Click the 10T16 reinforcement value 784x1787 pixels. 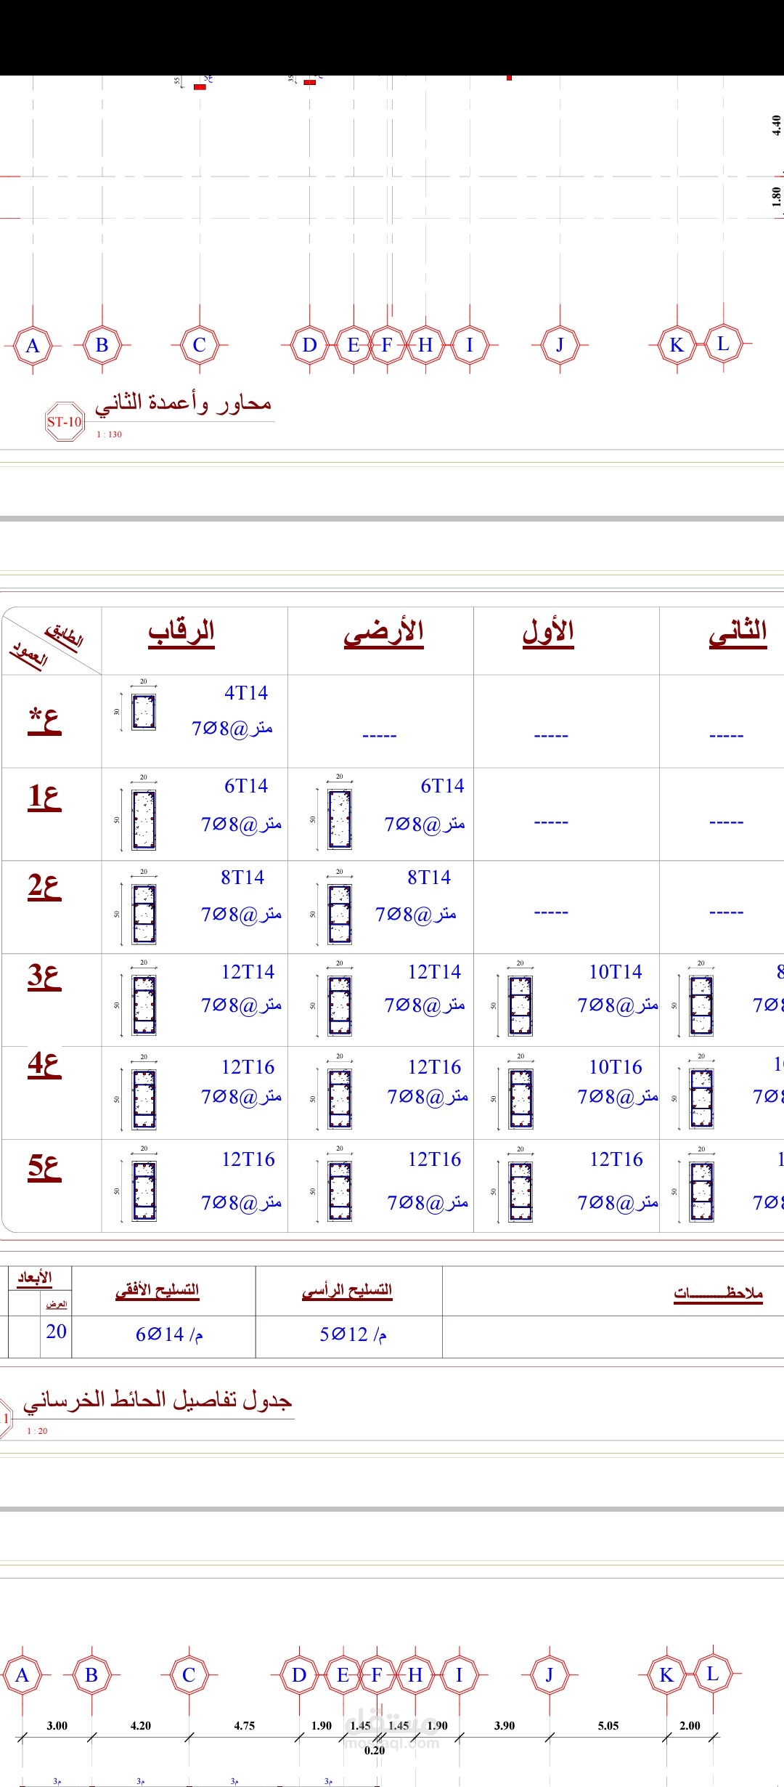(x=616, y=1067)
